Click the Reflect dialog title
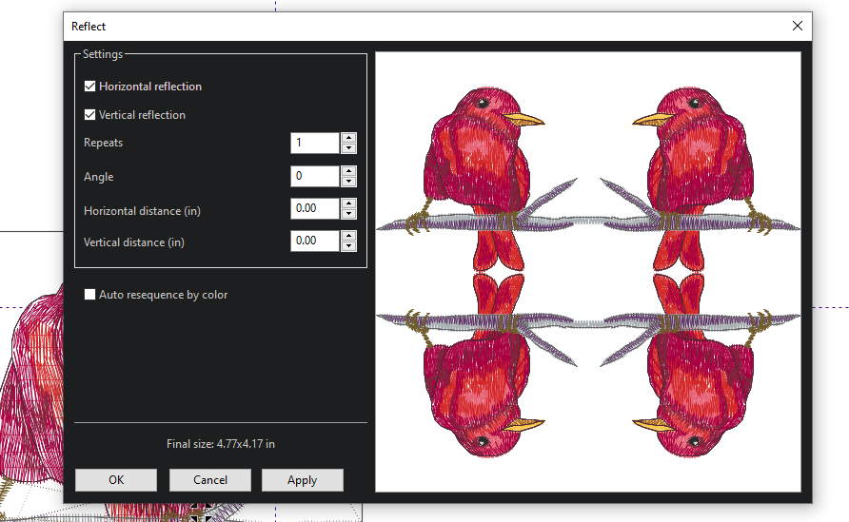Image resolution: width=849 pixels, height=522 pixels. (x=89, y=27)
